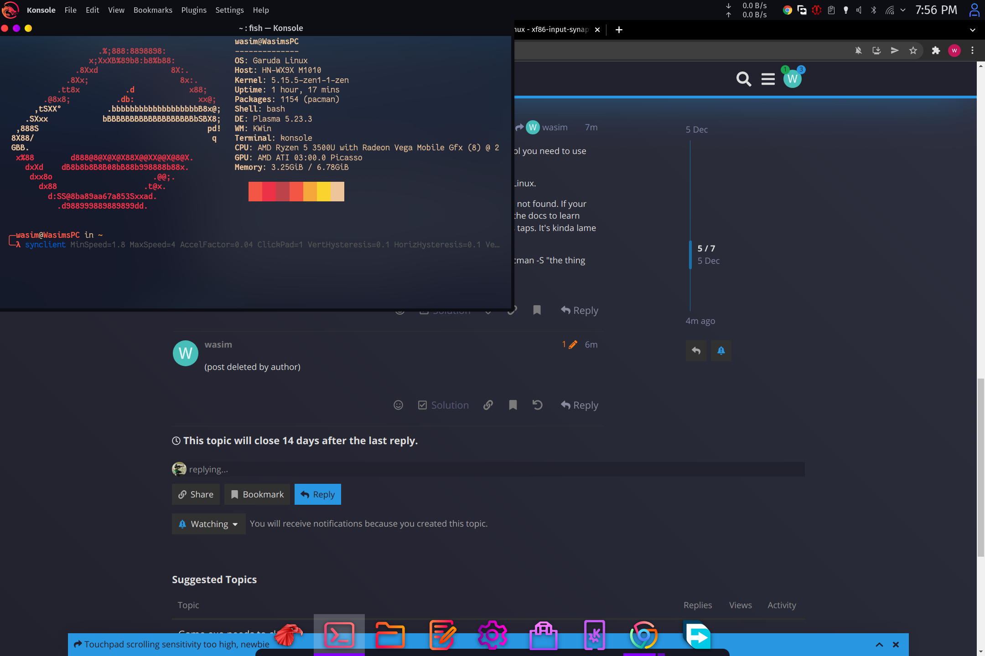The image size is (985, 656).
Task: Click the timeline notification bell button
Action: 721,351
